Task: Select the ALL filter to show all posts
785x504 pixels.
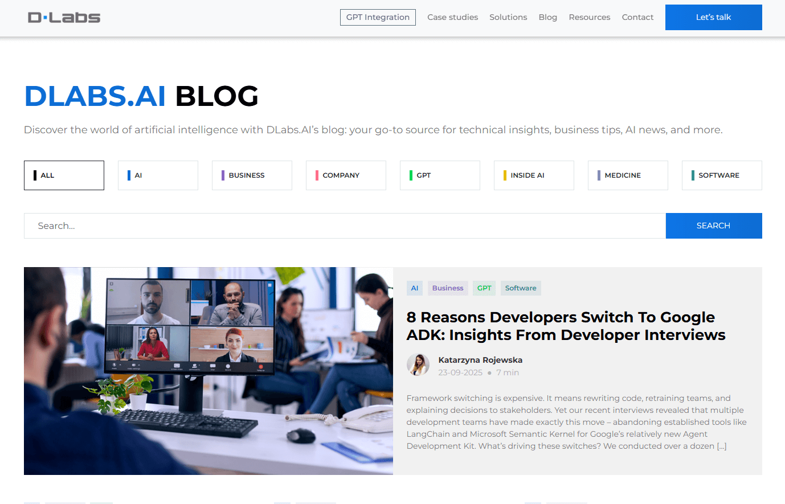Action: pos(64,175)
